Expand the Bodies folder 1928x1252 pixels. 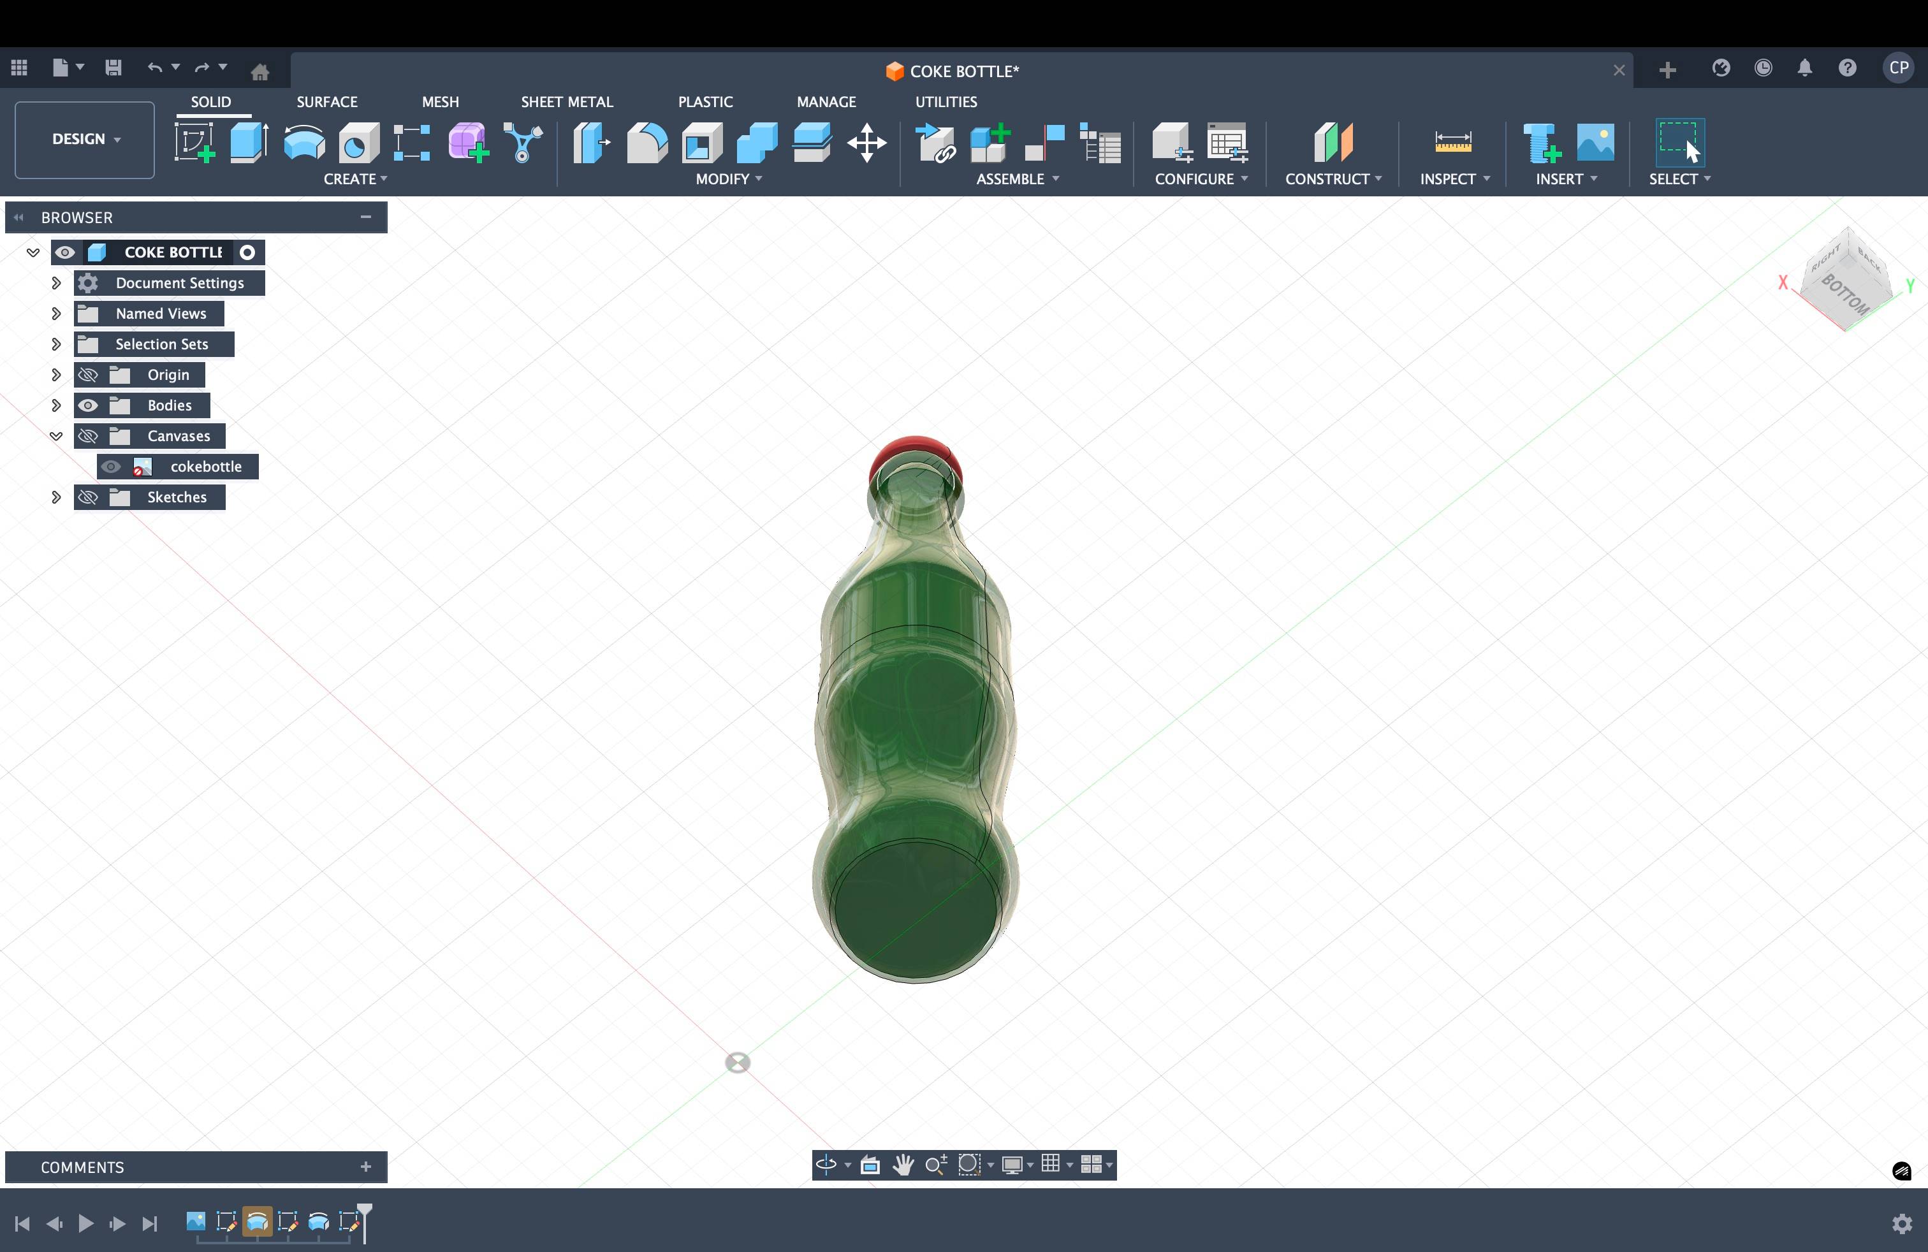tap(56, 405)
